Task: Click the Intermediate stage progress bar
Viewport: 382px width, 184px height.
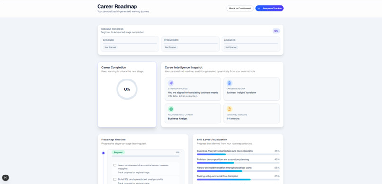Action: pos(190,44)
